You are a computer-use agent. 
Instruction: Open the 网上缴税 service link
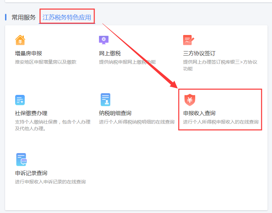[x=110, y=54]
